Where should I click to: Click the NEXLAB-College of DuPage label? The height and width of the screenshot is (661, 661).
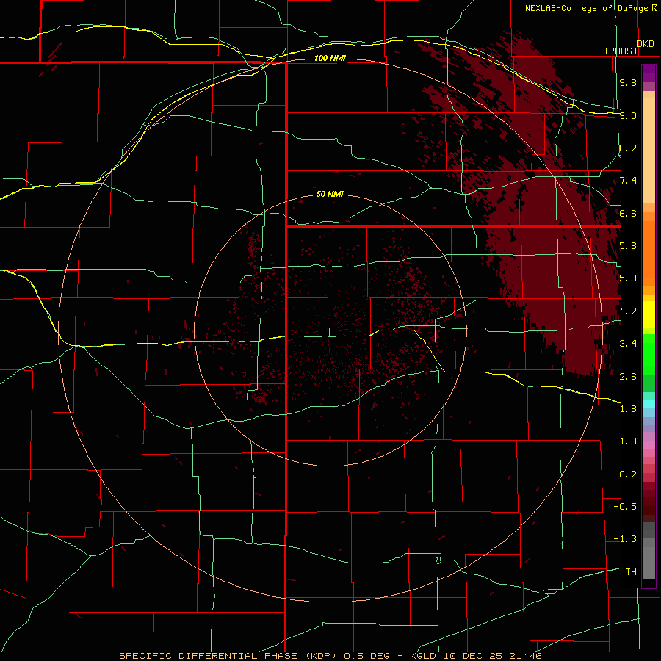(x=586, y=8)
